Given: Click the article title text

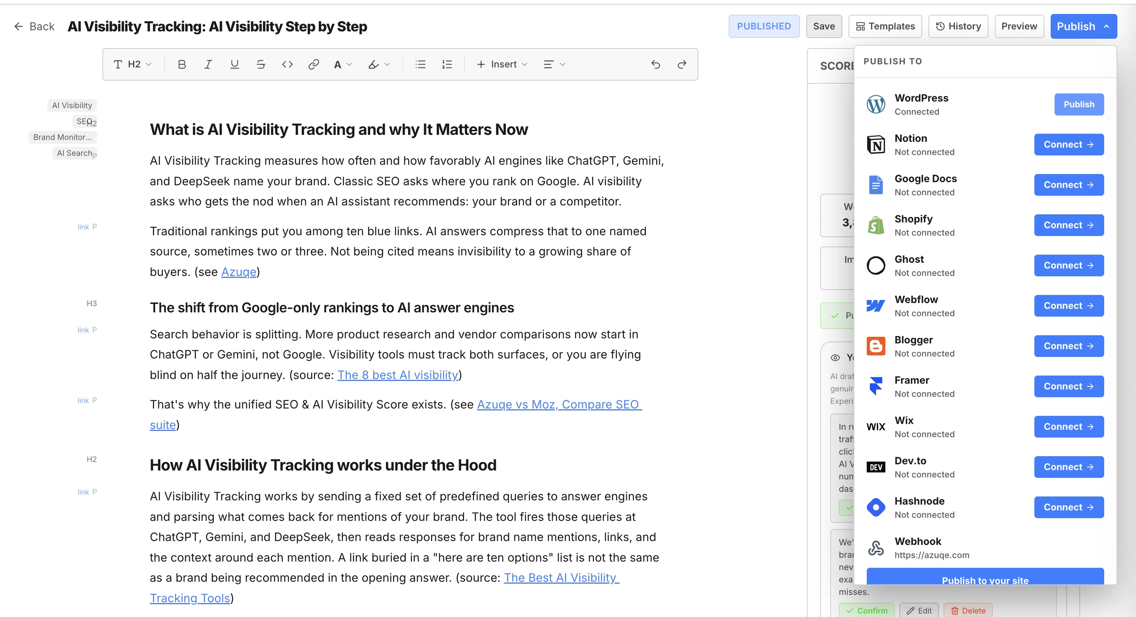Looking at the screenshot, I should click(217, 26).
